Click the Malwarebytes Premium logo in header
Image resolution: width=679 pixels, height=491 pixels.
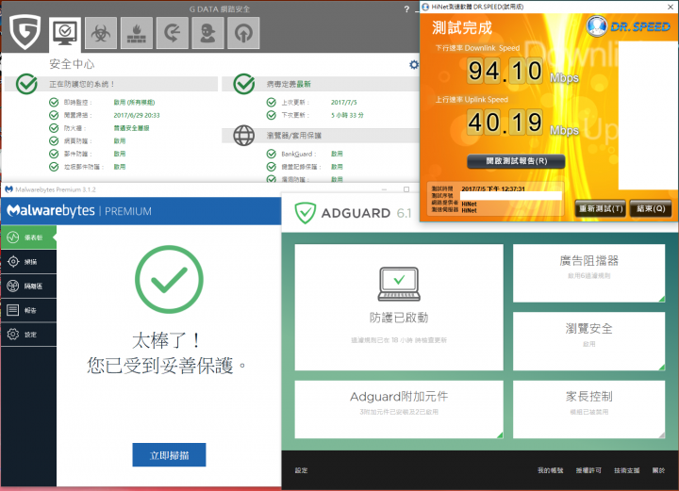(x=79, y=211)
